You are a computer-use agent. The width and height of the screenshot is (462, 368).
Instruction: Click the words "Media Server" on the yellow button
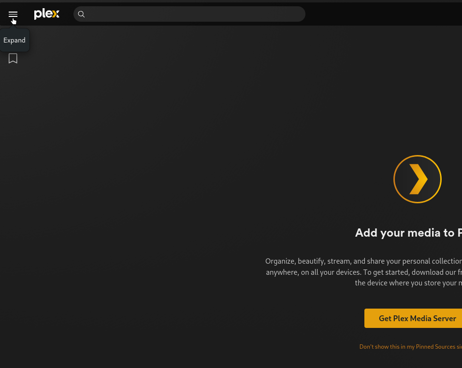point(433,318)
